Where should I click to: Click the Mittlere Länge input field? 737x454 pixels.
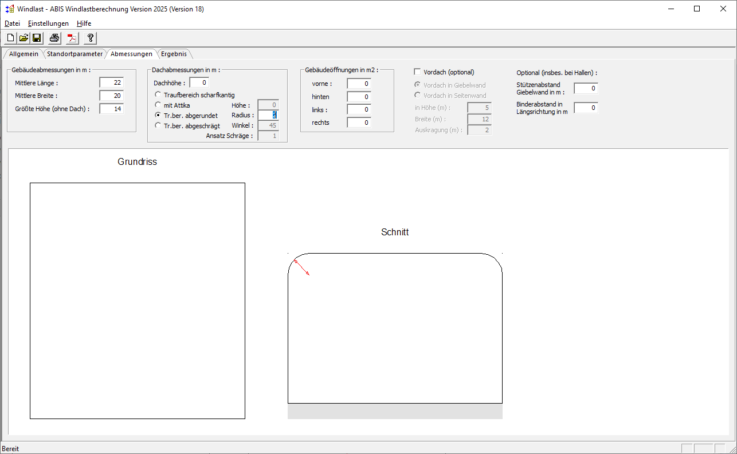point(111,83)
